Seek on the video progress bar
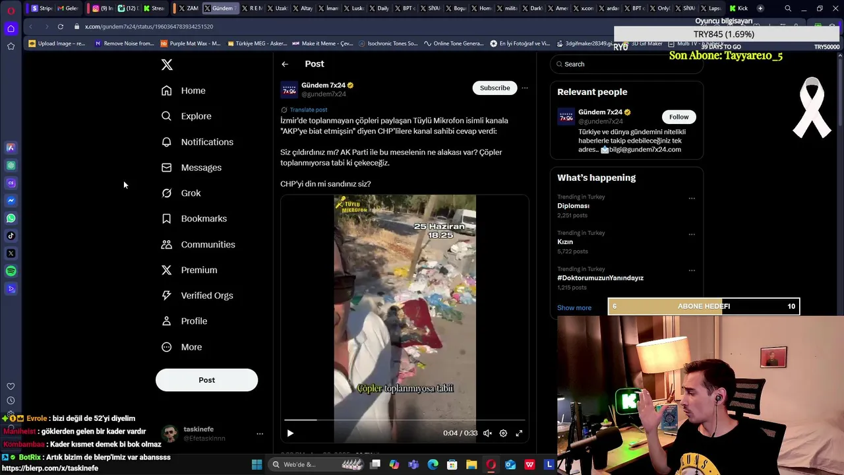 point(405,420)
